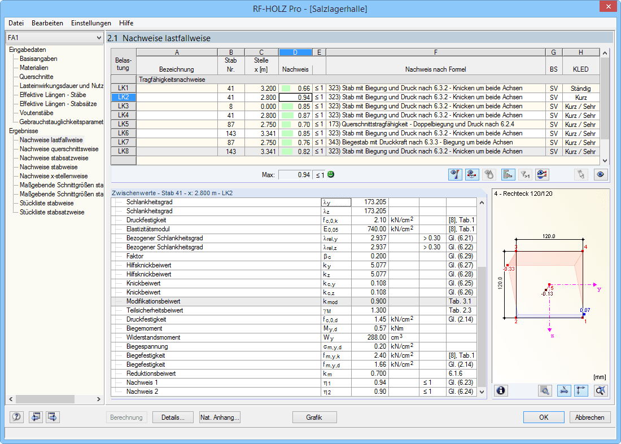The width and height of the screenshot is (621, 444).
Task: Click the green smiley icon next to Max value
Action: click(x=331, y=174)
